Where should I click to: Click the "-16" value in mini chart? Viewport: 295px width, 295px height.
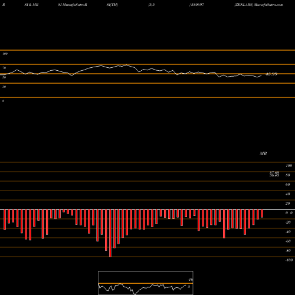pyautogui.click(x=190, y=280)
